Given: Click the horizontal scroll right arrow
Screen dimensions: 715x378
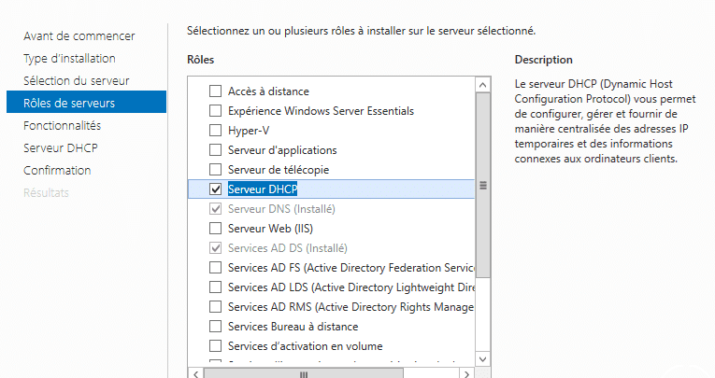Looking at the screenshot, I should pos(466,374).
